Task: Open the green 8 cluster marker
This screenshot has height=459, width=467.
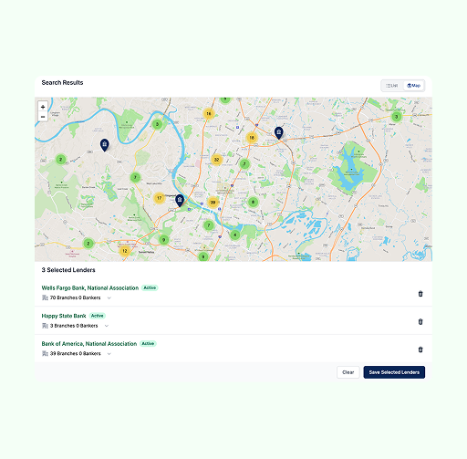Action: [x=253, y=202]
